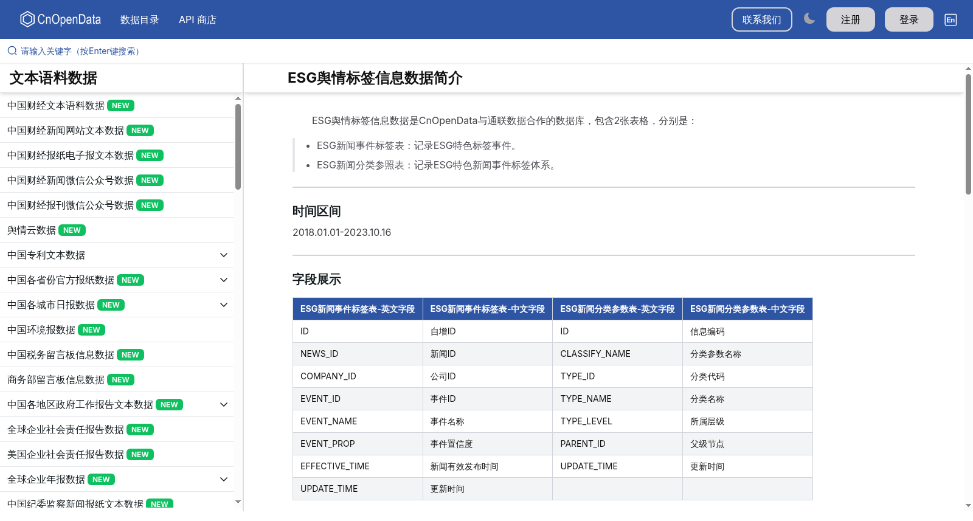973x521 pixels.
Task: Click sidebar scroll up arrow
Action: point(238,98)
